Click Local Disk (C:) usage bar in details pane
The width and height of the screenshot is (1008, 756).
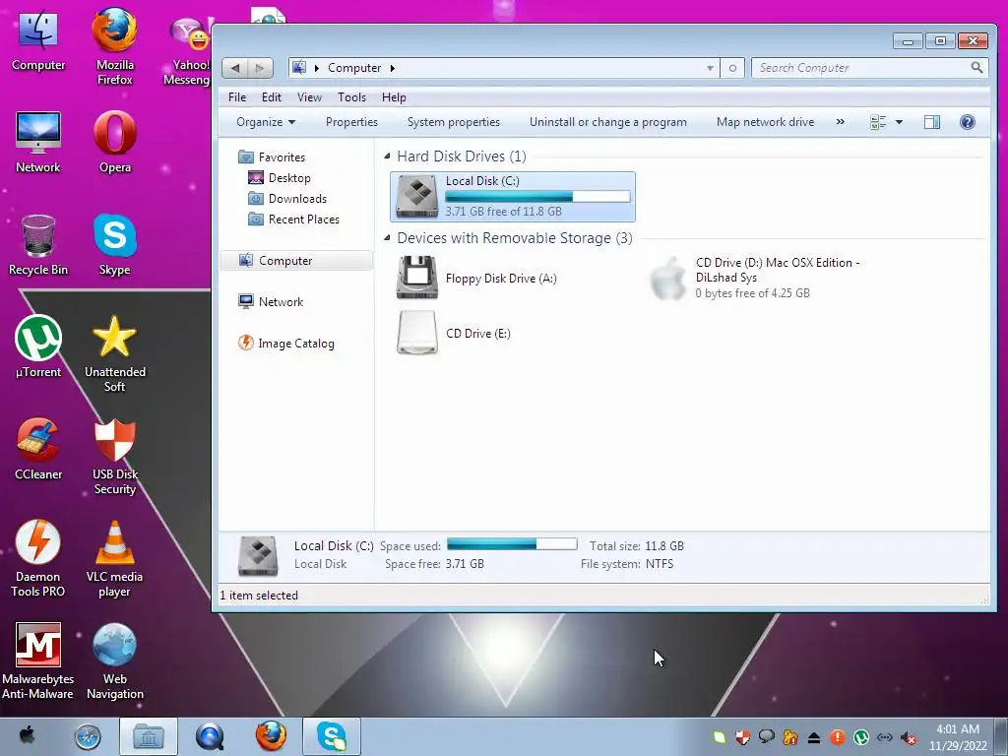pos(512,544)
